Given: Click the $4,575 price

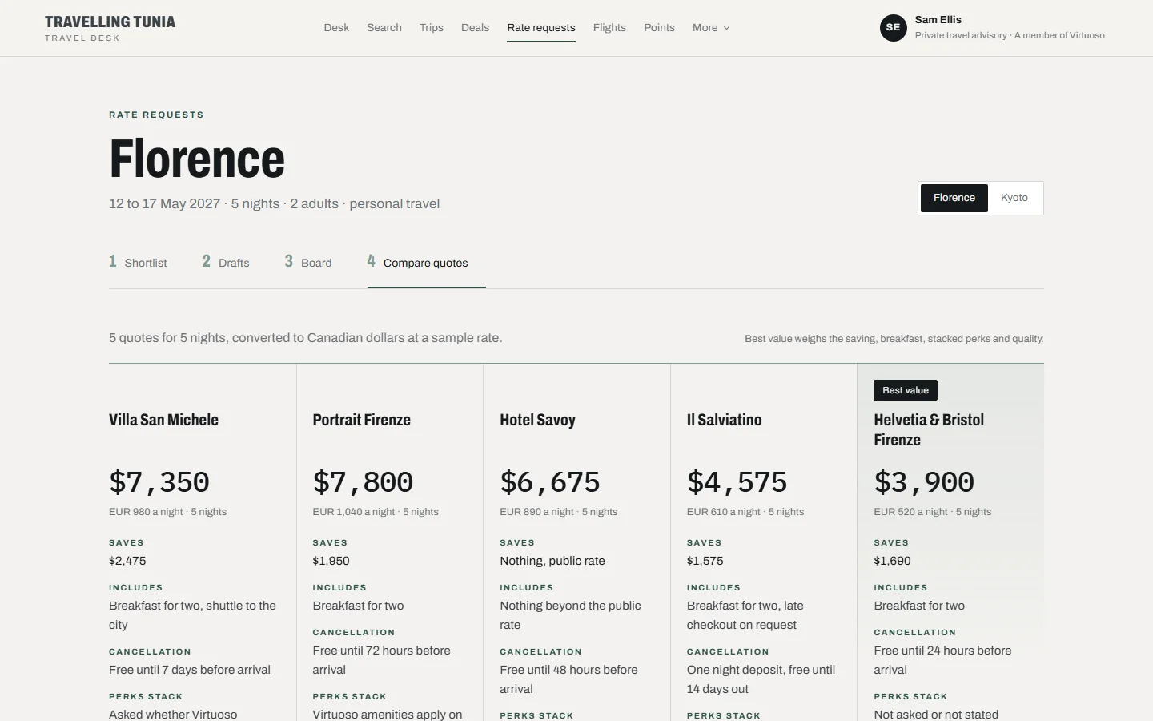Looking at the screenshot, I should pos(737,482).
